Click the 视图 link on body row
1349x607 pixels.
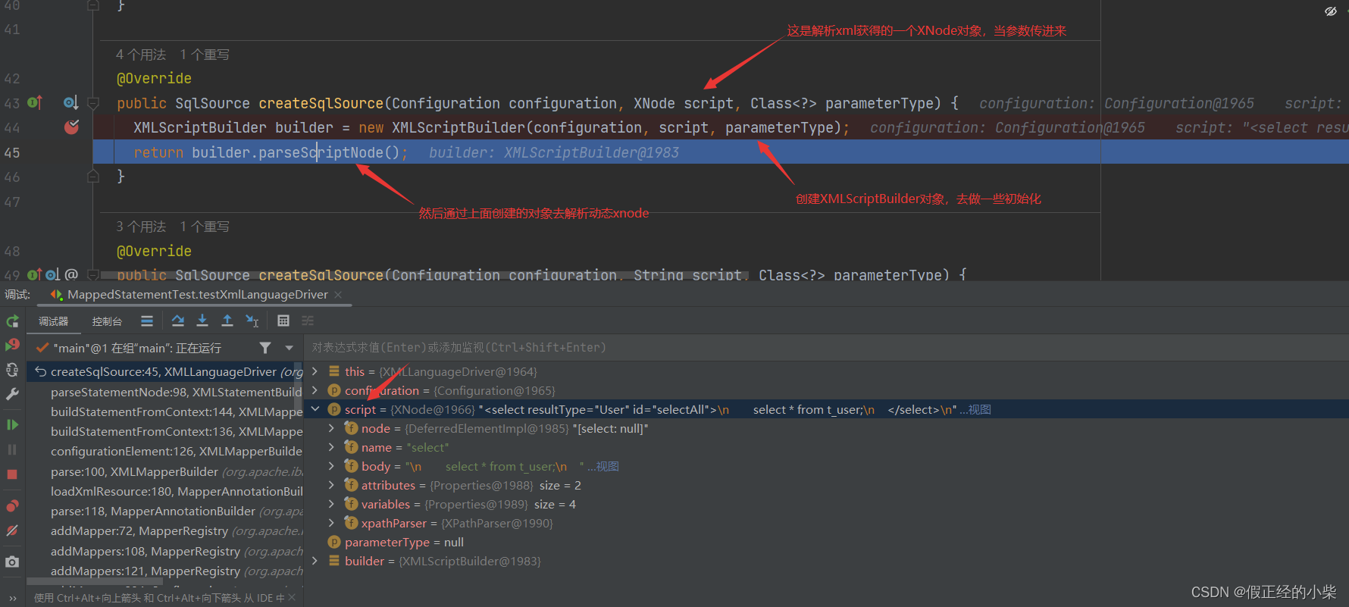[x=608, y=467]
